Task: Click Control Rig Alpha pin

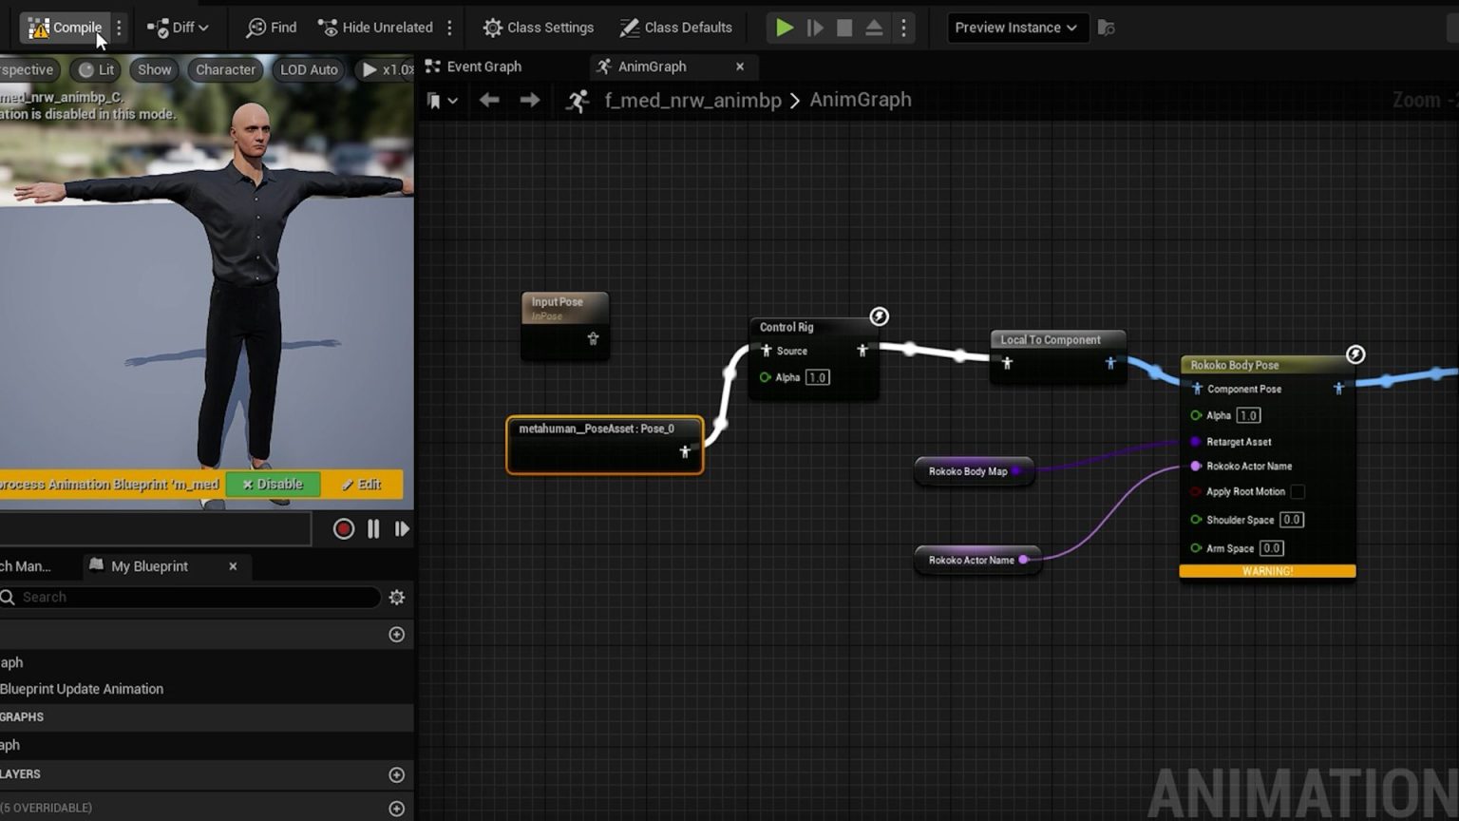Action: coord(766,377)
